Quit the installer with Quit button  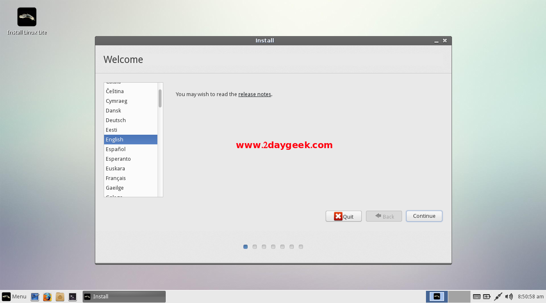(343, 217)
